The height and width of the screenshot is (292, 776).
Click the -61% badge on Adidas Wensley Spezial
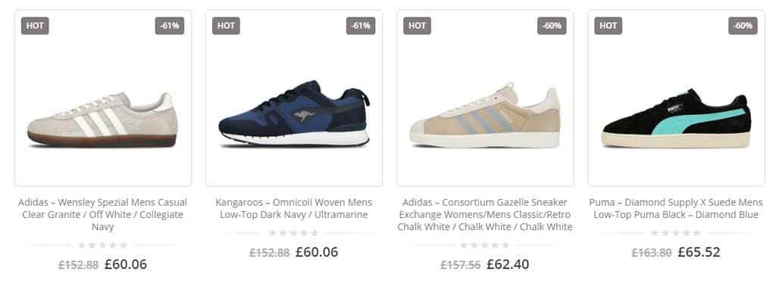pyautogui.click(x=170, y=26)
